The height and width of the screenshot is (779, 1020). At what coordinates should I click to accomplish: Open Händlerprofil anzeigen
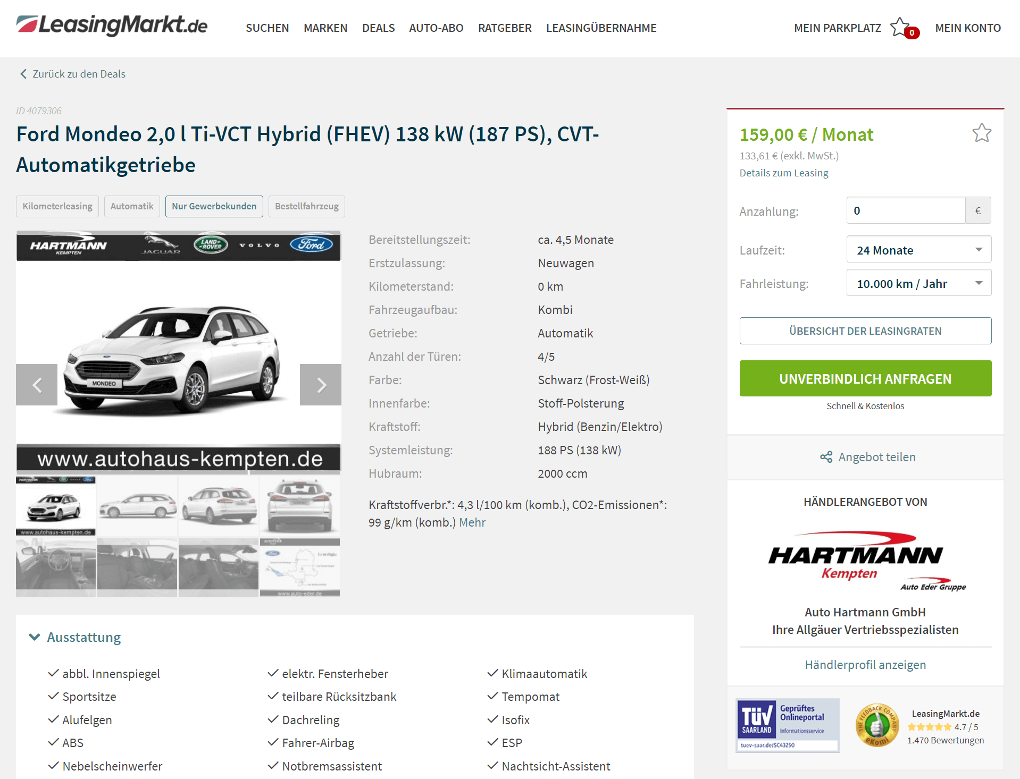[x=865, y=665]
